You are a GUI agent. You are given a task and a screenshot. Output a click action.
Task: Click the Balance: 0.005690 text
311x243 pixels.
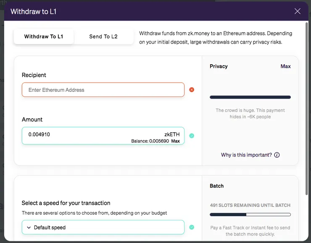pos(150,141)
